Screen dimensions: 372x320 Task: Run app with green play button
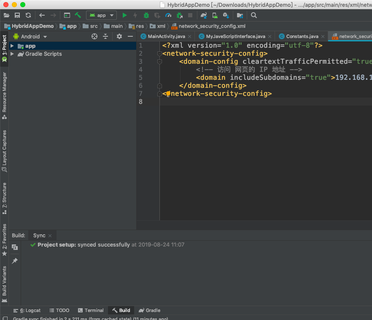[x=124, y=16]
